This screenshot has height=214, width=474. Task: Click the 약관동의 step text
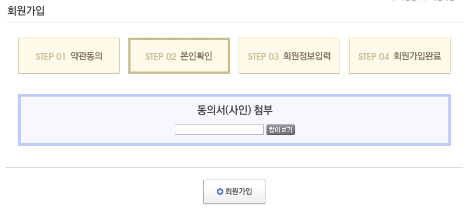tap(86, 56)
